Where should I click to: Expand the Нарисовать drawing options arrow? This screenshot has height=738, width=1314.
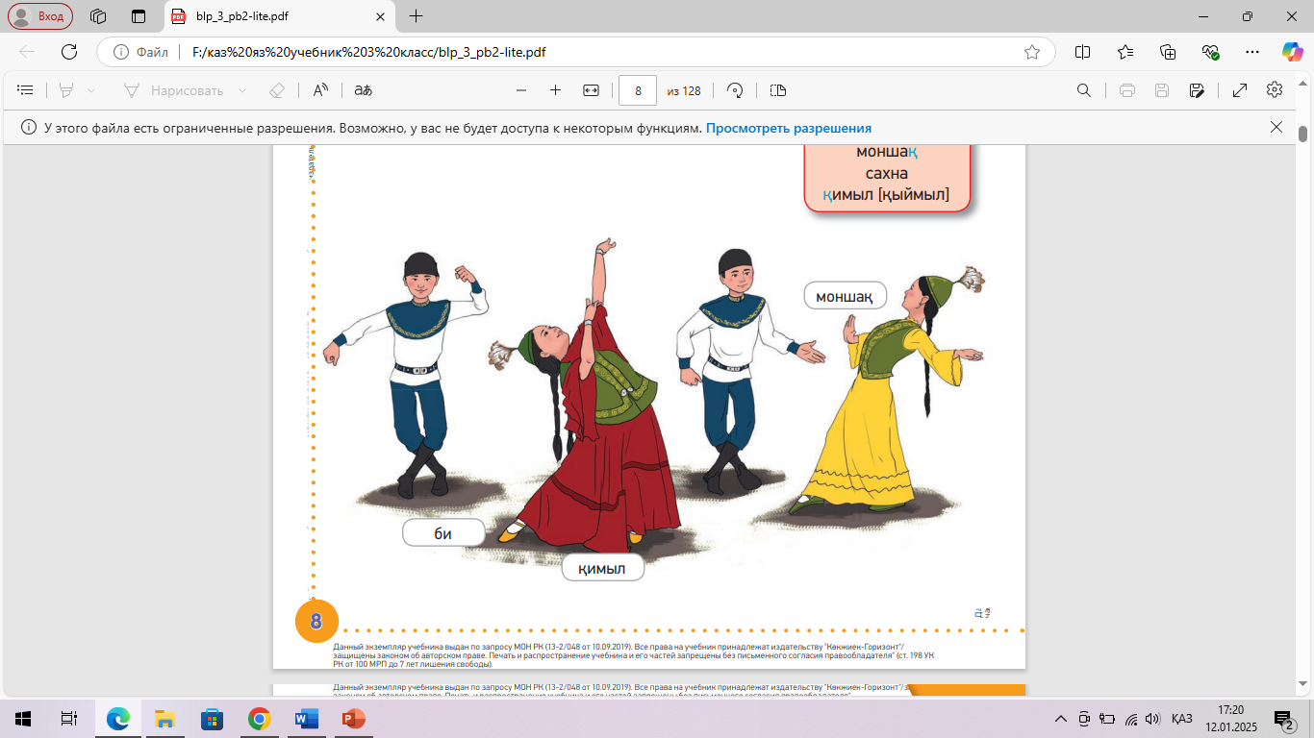[x=241, y=90]
